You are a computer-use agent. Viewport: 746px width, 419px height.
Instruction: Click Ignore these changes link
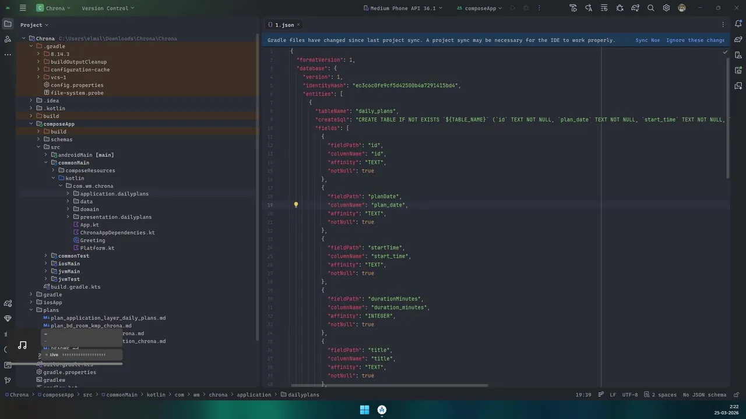[695, 40]
